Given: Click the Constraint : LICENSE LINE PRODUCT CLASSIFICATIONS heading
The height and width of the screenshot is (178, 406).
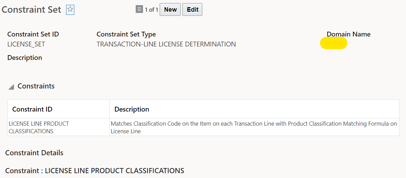Looking at the screenshot, I should pyautogui.click(x=95, y=171).
